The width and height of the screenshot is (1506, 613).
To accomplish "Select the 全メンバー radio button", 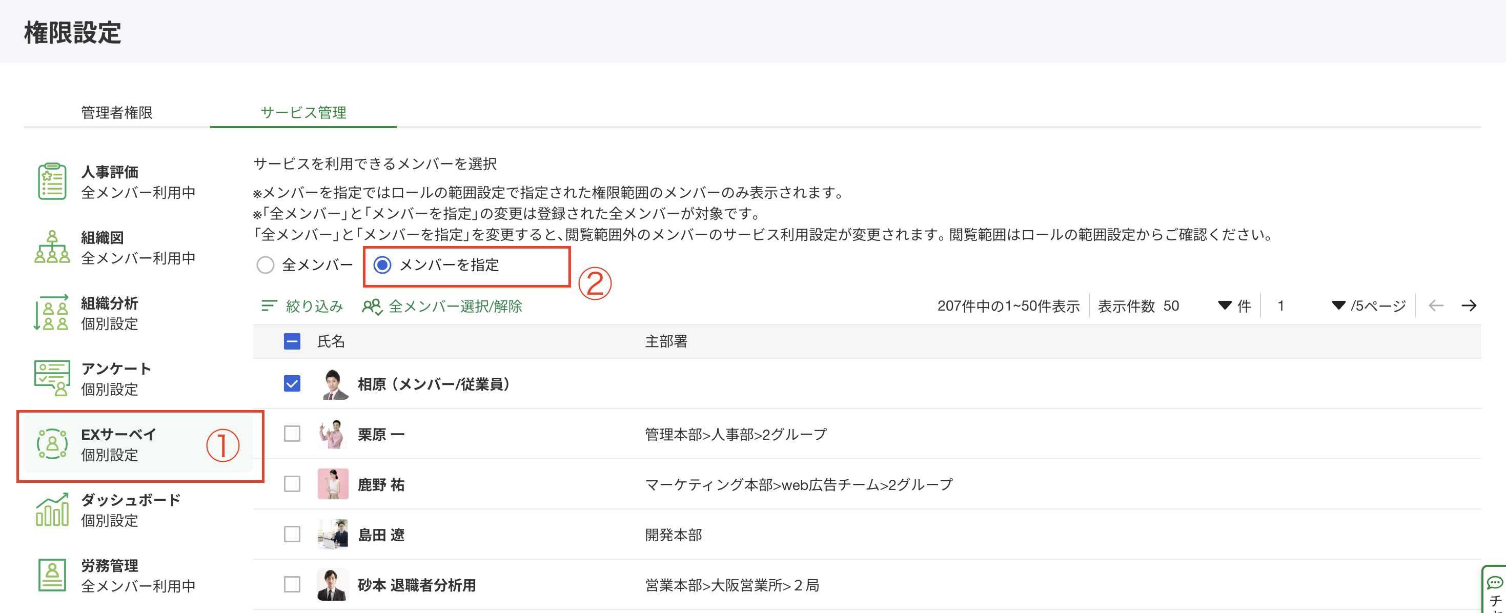I will (x=266, y=265).
